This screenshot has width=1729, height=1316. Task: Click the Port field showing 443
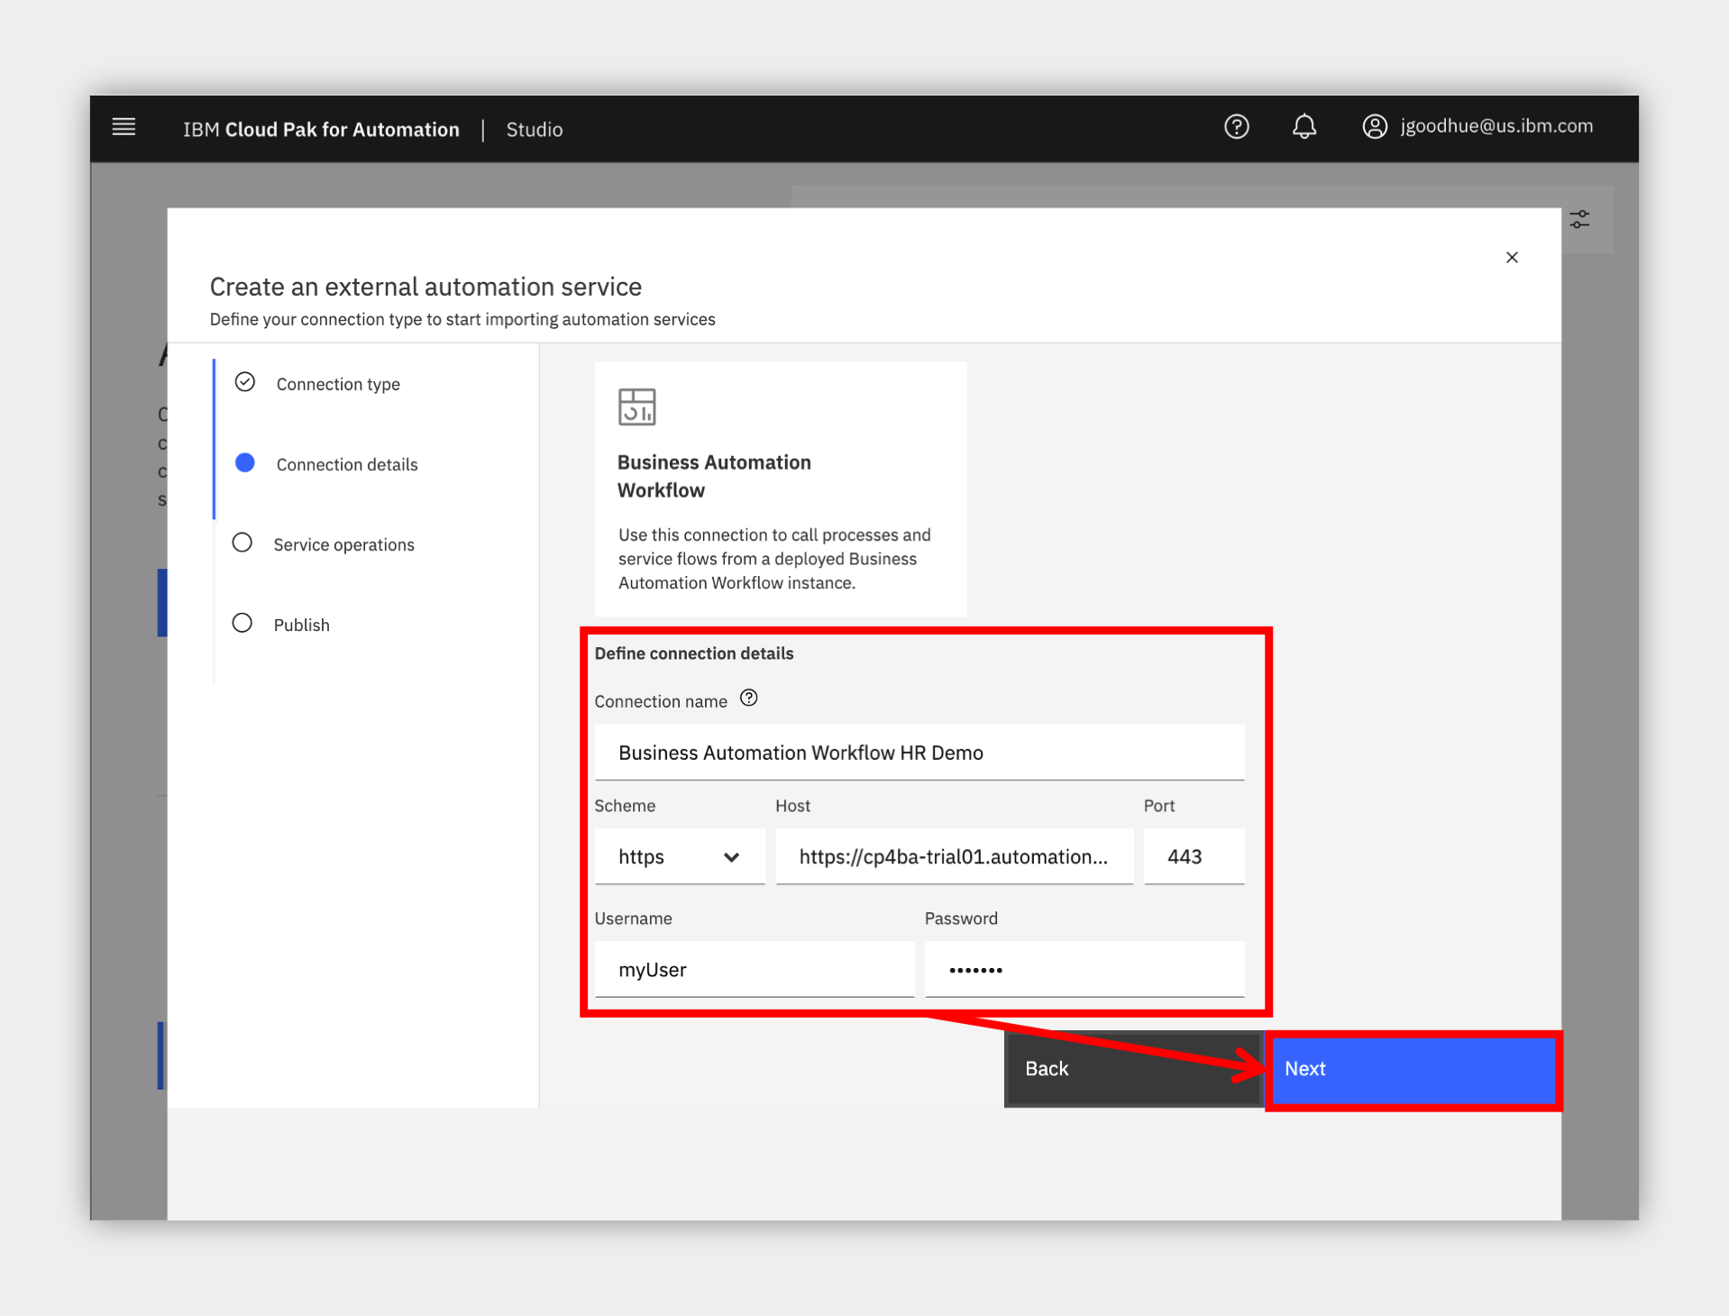point(1194,856)
